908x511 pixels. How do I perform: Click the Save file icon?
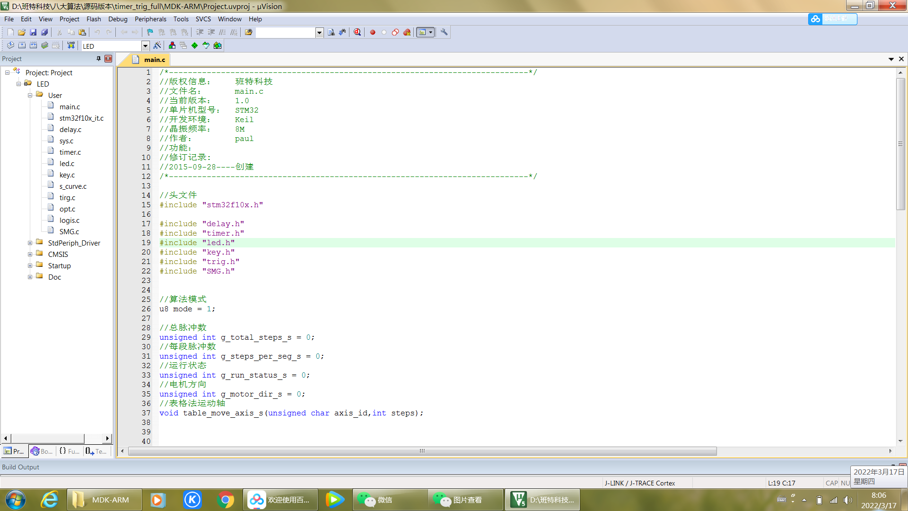[33, 32]
